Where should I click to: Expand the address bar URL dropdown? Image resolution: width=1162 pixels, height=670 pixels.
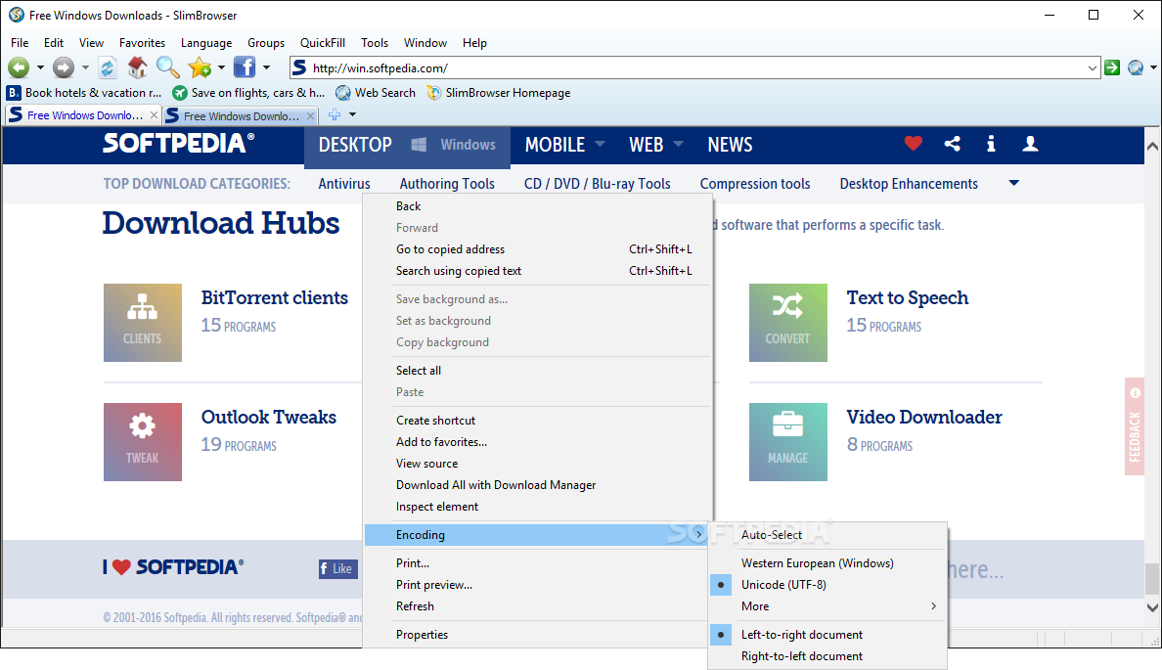1092,68
